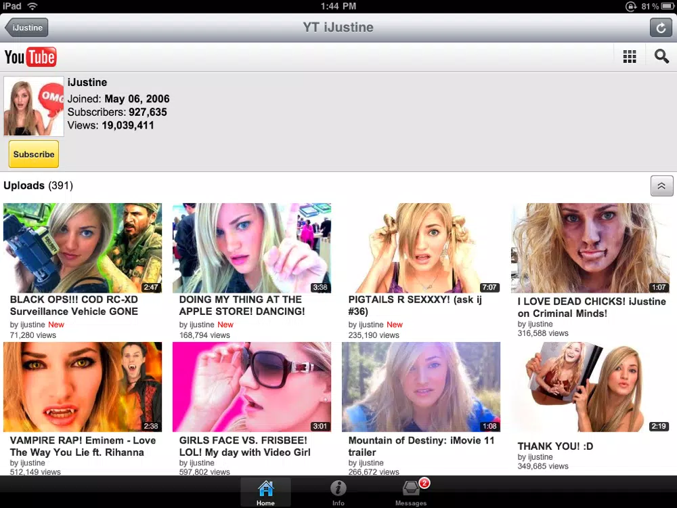
Task: Tap the rotation lock status icon
Action: pyautogui.click(x=631, y=6)
